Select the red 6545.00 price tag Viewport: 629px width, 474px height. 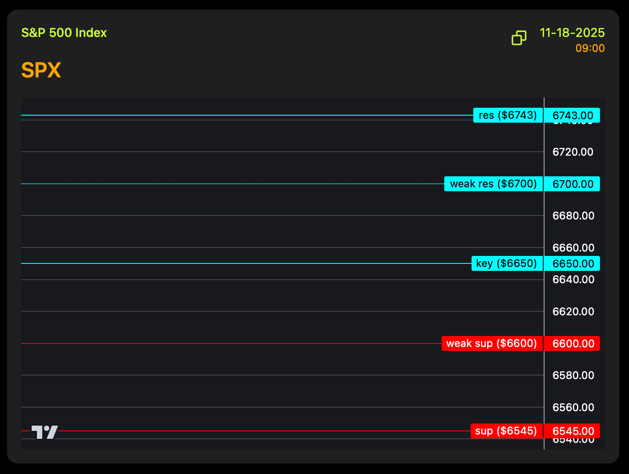(572, 431)
